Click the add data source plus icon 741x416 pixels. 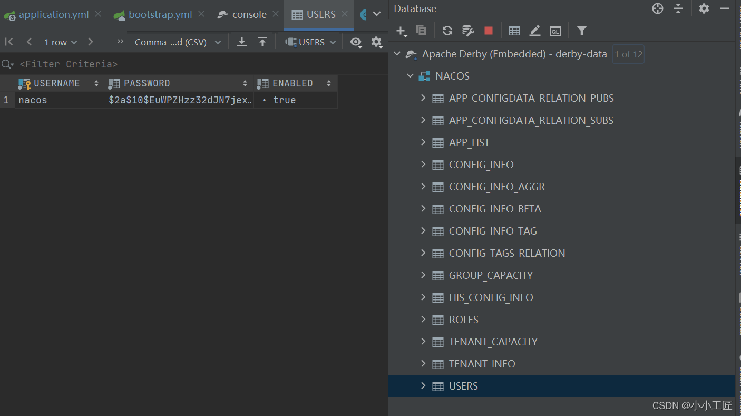click(401, 31)
